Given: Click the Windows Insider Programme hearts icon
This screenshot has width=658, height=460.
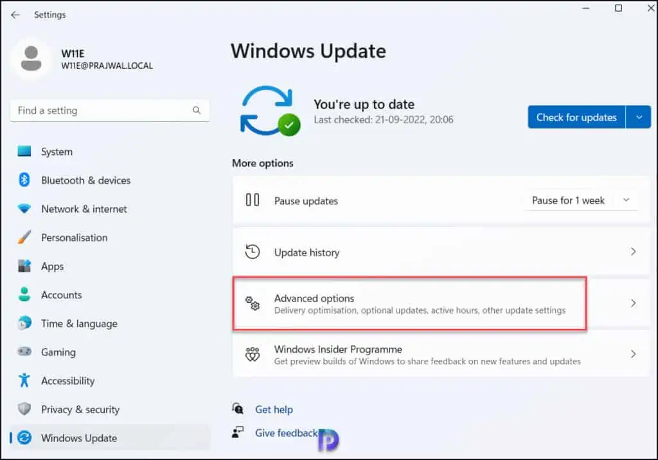Looking at the screenshot, I should pos(252,354).
